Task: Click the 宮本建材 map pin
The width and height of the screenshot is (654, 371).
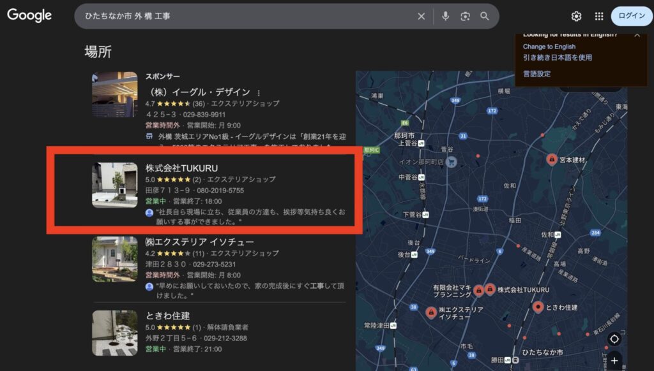Action: (x=551, y=159)
